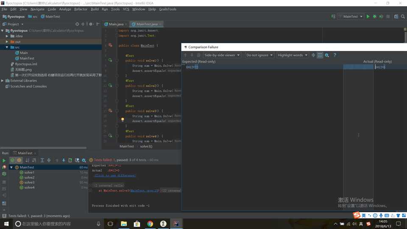Screen dimensions: 407x229
Task: Select the failed solve3 test result
Action: click(27, 182)
